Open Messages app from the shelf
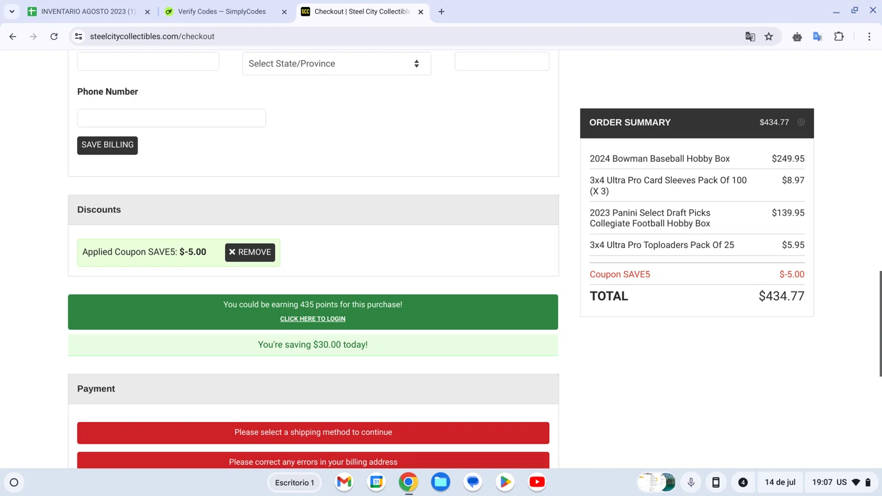Screen dimensions: 882x496 [473, 482]
